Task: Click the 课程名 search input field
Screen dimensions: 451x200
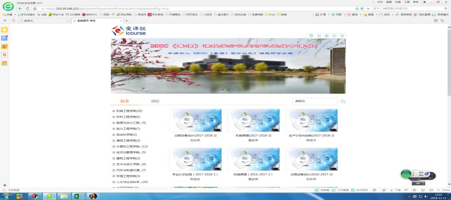Action: pyautogui.click(x=314, y=101)
